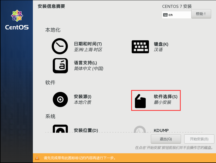The height and width of the screenshot is (163, 216).
Task: Open Software Selection package icon
Action: tap(140, 101)
